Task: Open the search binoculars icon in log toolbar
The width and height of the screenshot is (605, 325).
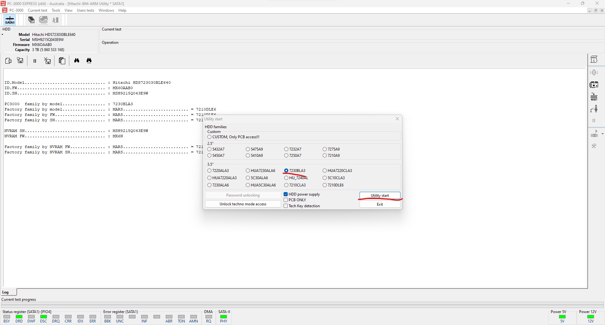Action: (x=77, y=60)
